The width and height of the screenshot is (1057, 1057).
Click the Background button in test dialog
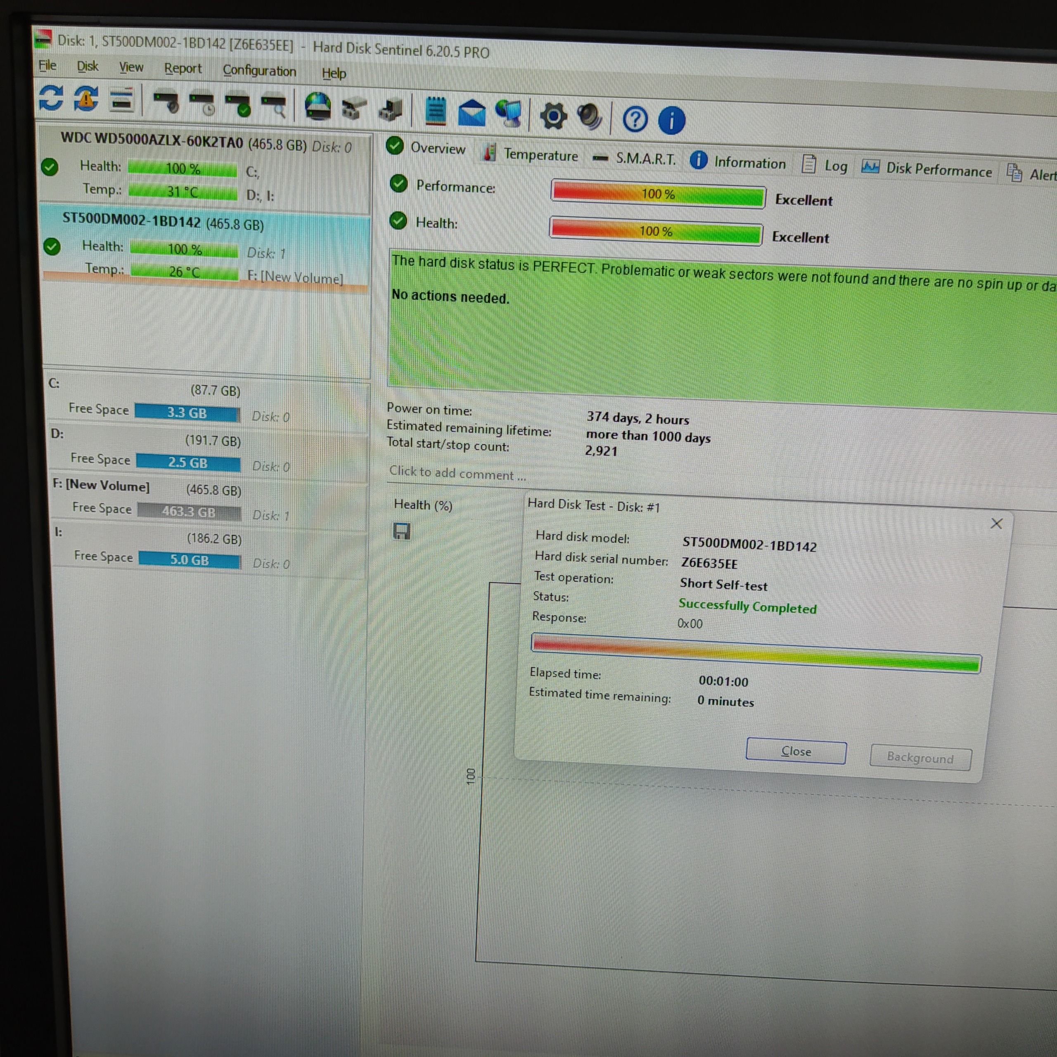920,758
